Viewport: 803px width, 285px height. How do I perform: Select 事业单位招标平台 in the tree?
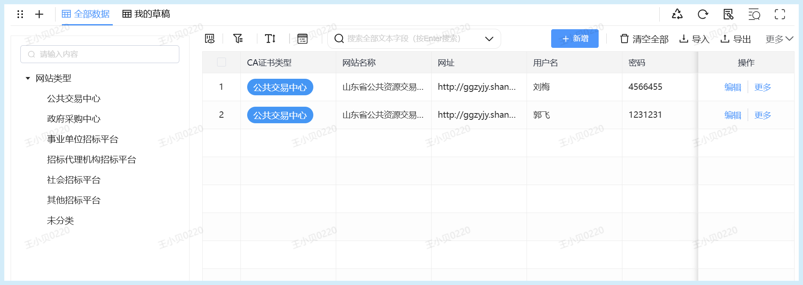point(83,139)
